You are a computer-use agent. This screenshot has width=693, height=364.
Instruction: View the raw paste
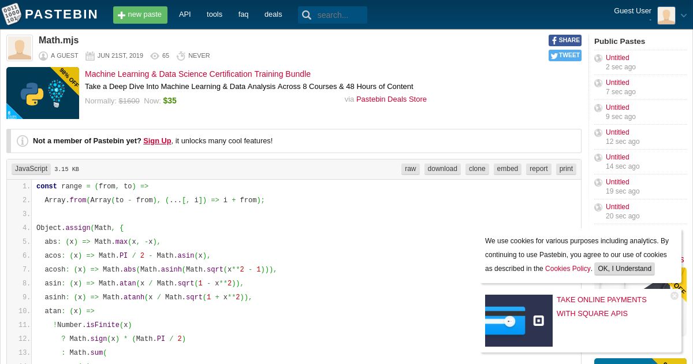pyautogui.click(x=411, y=169)
